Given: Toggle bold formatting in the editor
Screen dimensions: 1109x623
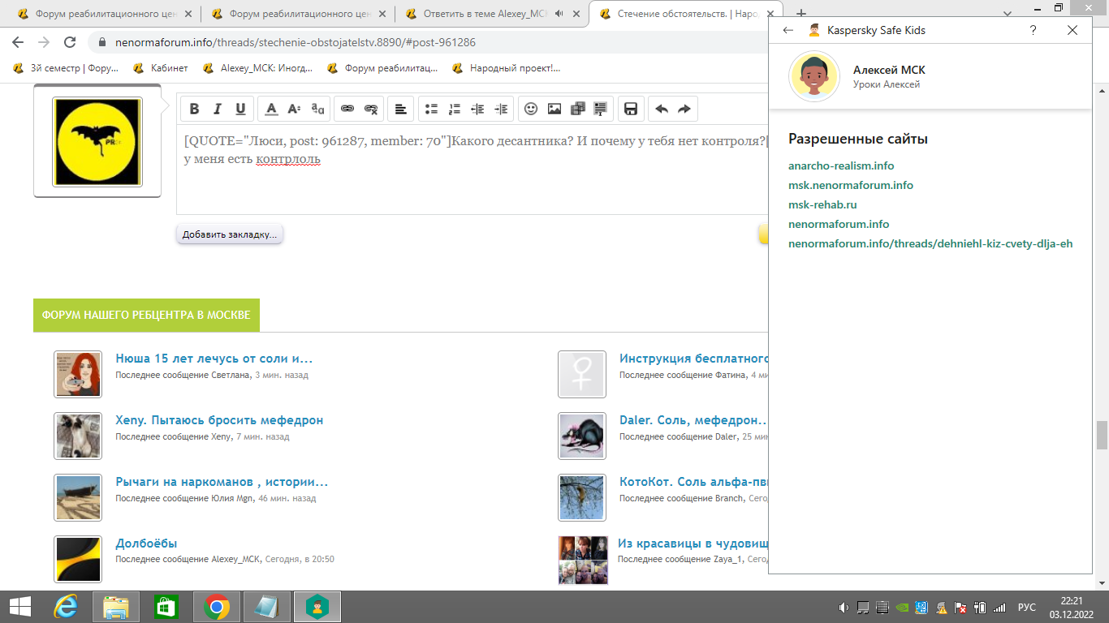Looking at the screenshot, I should 194,109.
